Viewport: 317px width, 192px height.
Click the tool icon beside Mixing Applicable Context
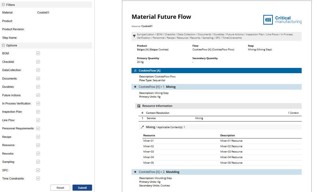142,127
